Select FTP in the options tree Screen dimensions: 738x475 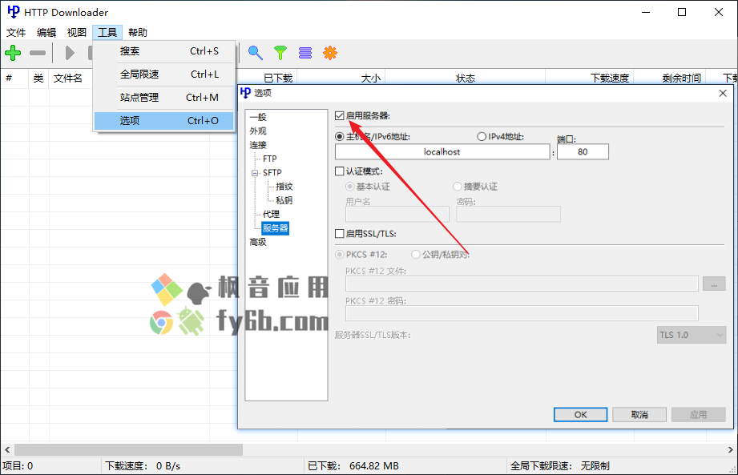point(270,159)
